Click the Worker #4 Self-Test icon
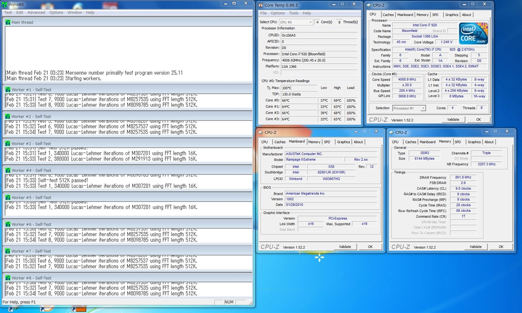The width and height of the screenshot is (522, 313). point(8,170)
